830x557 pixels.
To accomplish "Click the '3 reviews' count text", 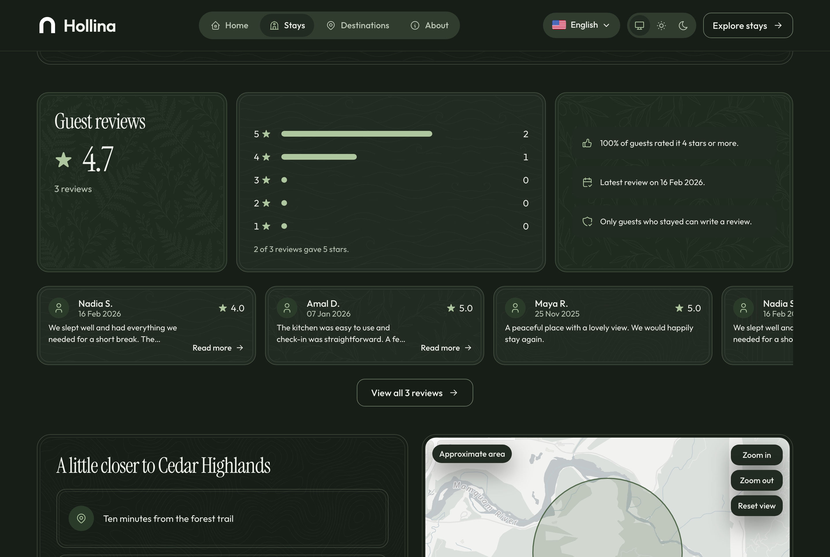I will (73, 189).
